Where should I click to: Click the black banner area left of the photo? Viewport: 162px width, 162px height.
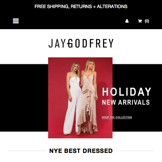tap(24, 98)
